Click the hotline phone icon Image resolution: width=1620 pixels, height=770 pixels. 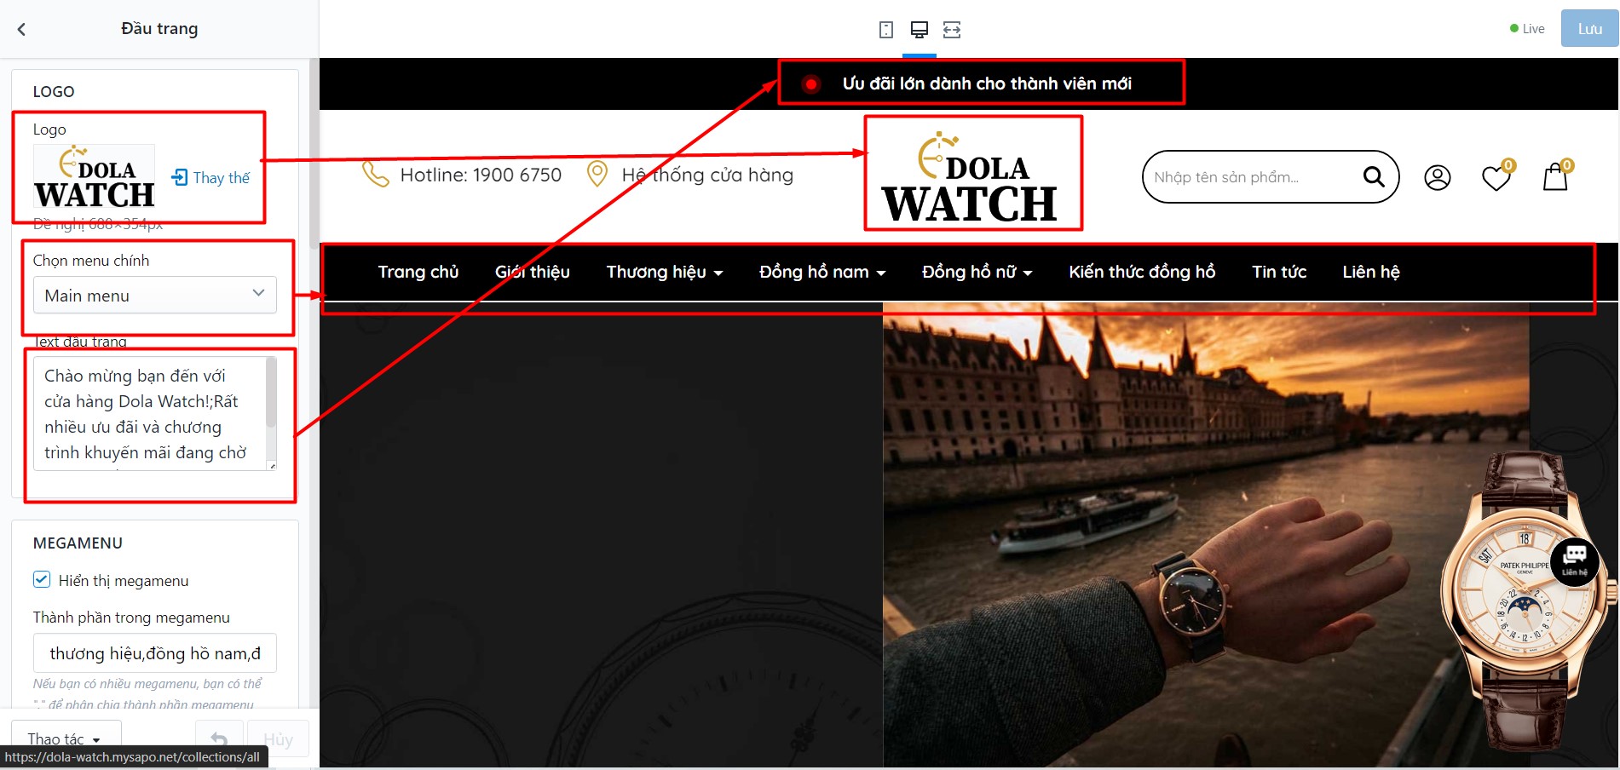(375, 174)
